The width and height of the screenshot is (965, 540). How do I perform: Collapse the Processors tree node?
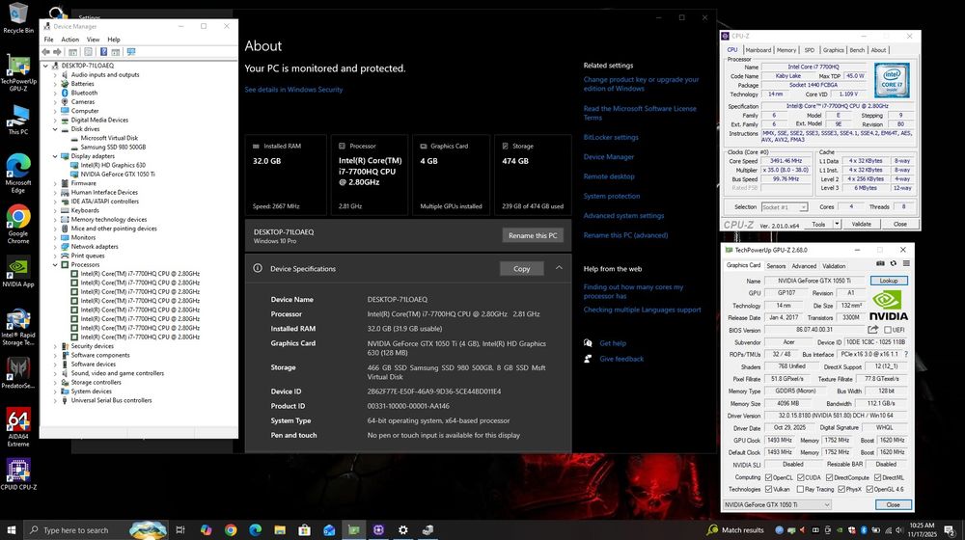[55, 264]
